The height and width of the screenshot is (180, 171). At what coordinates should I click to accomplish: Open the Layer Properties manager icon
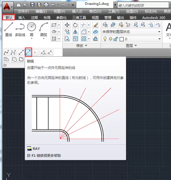(x=105, y=25)
